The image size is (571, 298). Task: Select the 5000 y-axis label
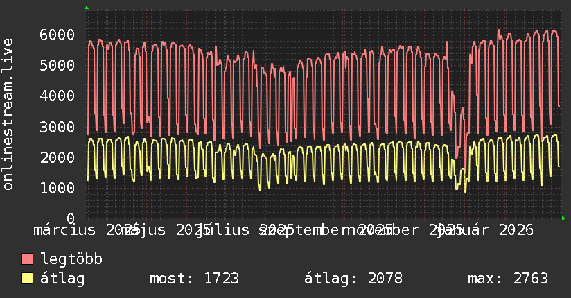[x=58, y=66]
